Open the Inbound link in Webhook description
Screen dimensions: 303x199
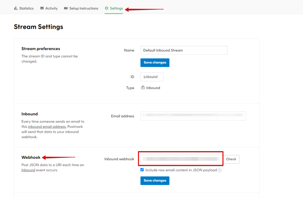click(28, 170)
